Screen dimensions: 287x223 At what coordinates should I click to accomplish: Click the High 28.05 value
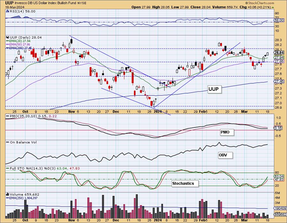161,7
